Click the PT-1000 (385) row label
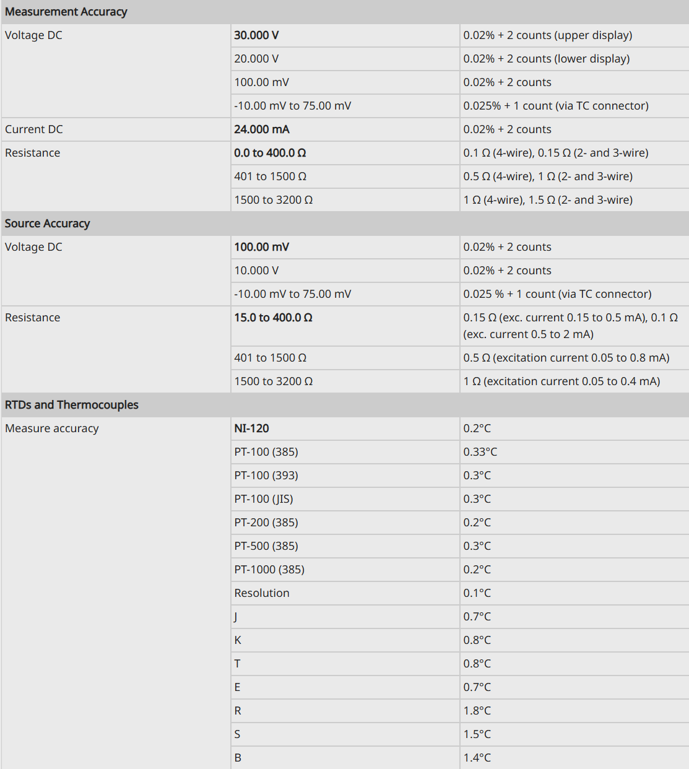 [x=269, y=570]
